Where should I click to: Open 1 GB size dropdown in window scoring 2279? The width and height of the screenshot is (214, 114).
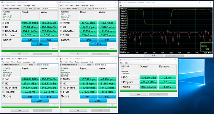pyautogui.click(x=91, y=8)
